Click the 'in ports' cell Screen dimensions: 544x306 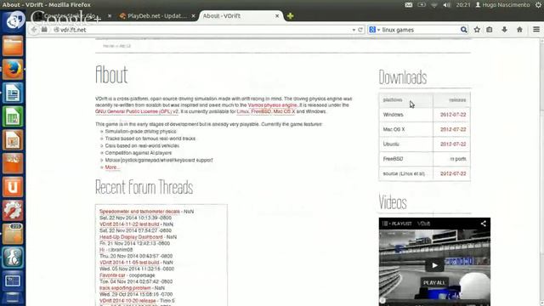click(x=458, y=159)
